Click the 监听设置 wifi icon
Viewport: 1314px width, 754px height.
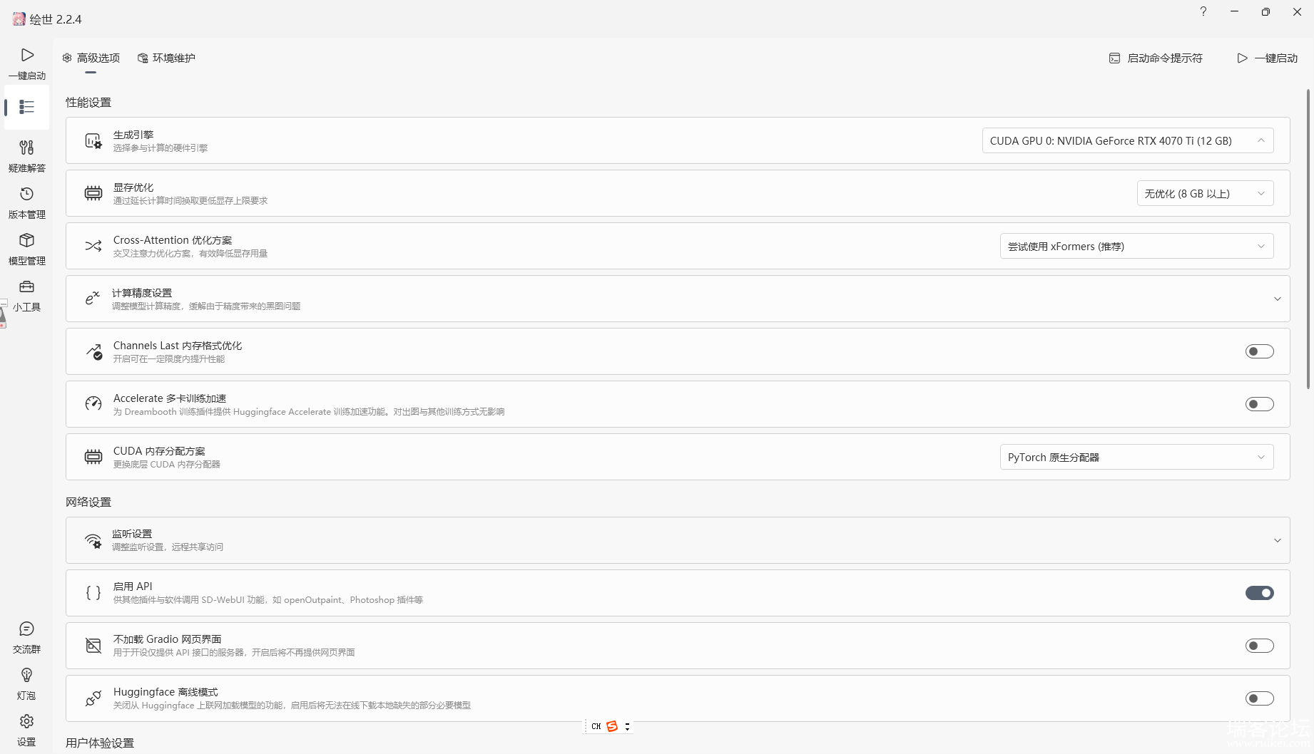point(93,540)
